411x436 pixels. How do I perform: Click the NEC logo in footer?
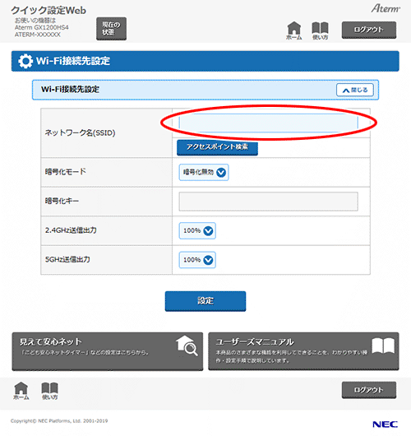pos(385,424)
